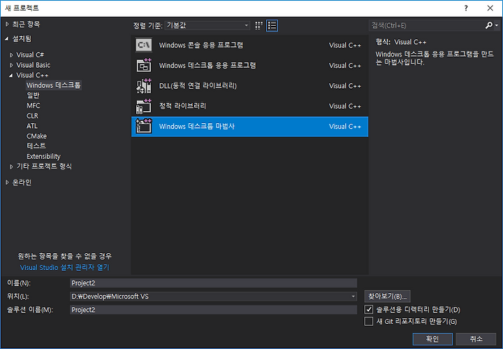
Task: Select the 일반 category under Visual C++
Action: tap(33, 95)
